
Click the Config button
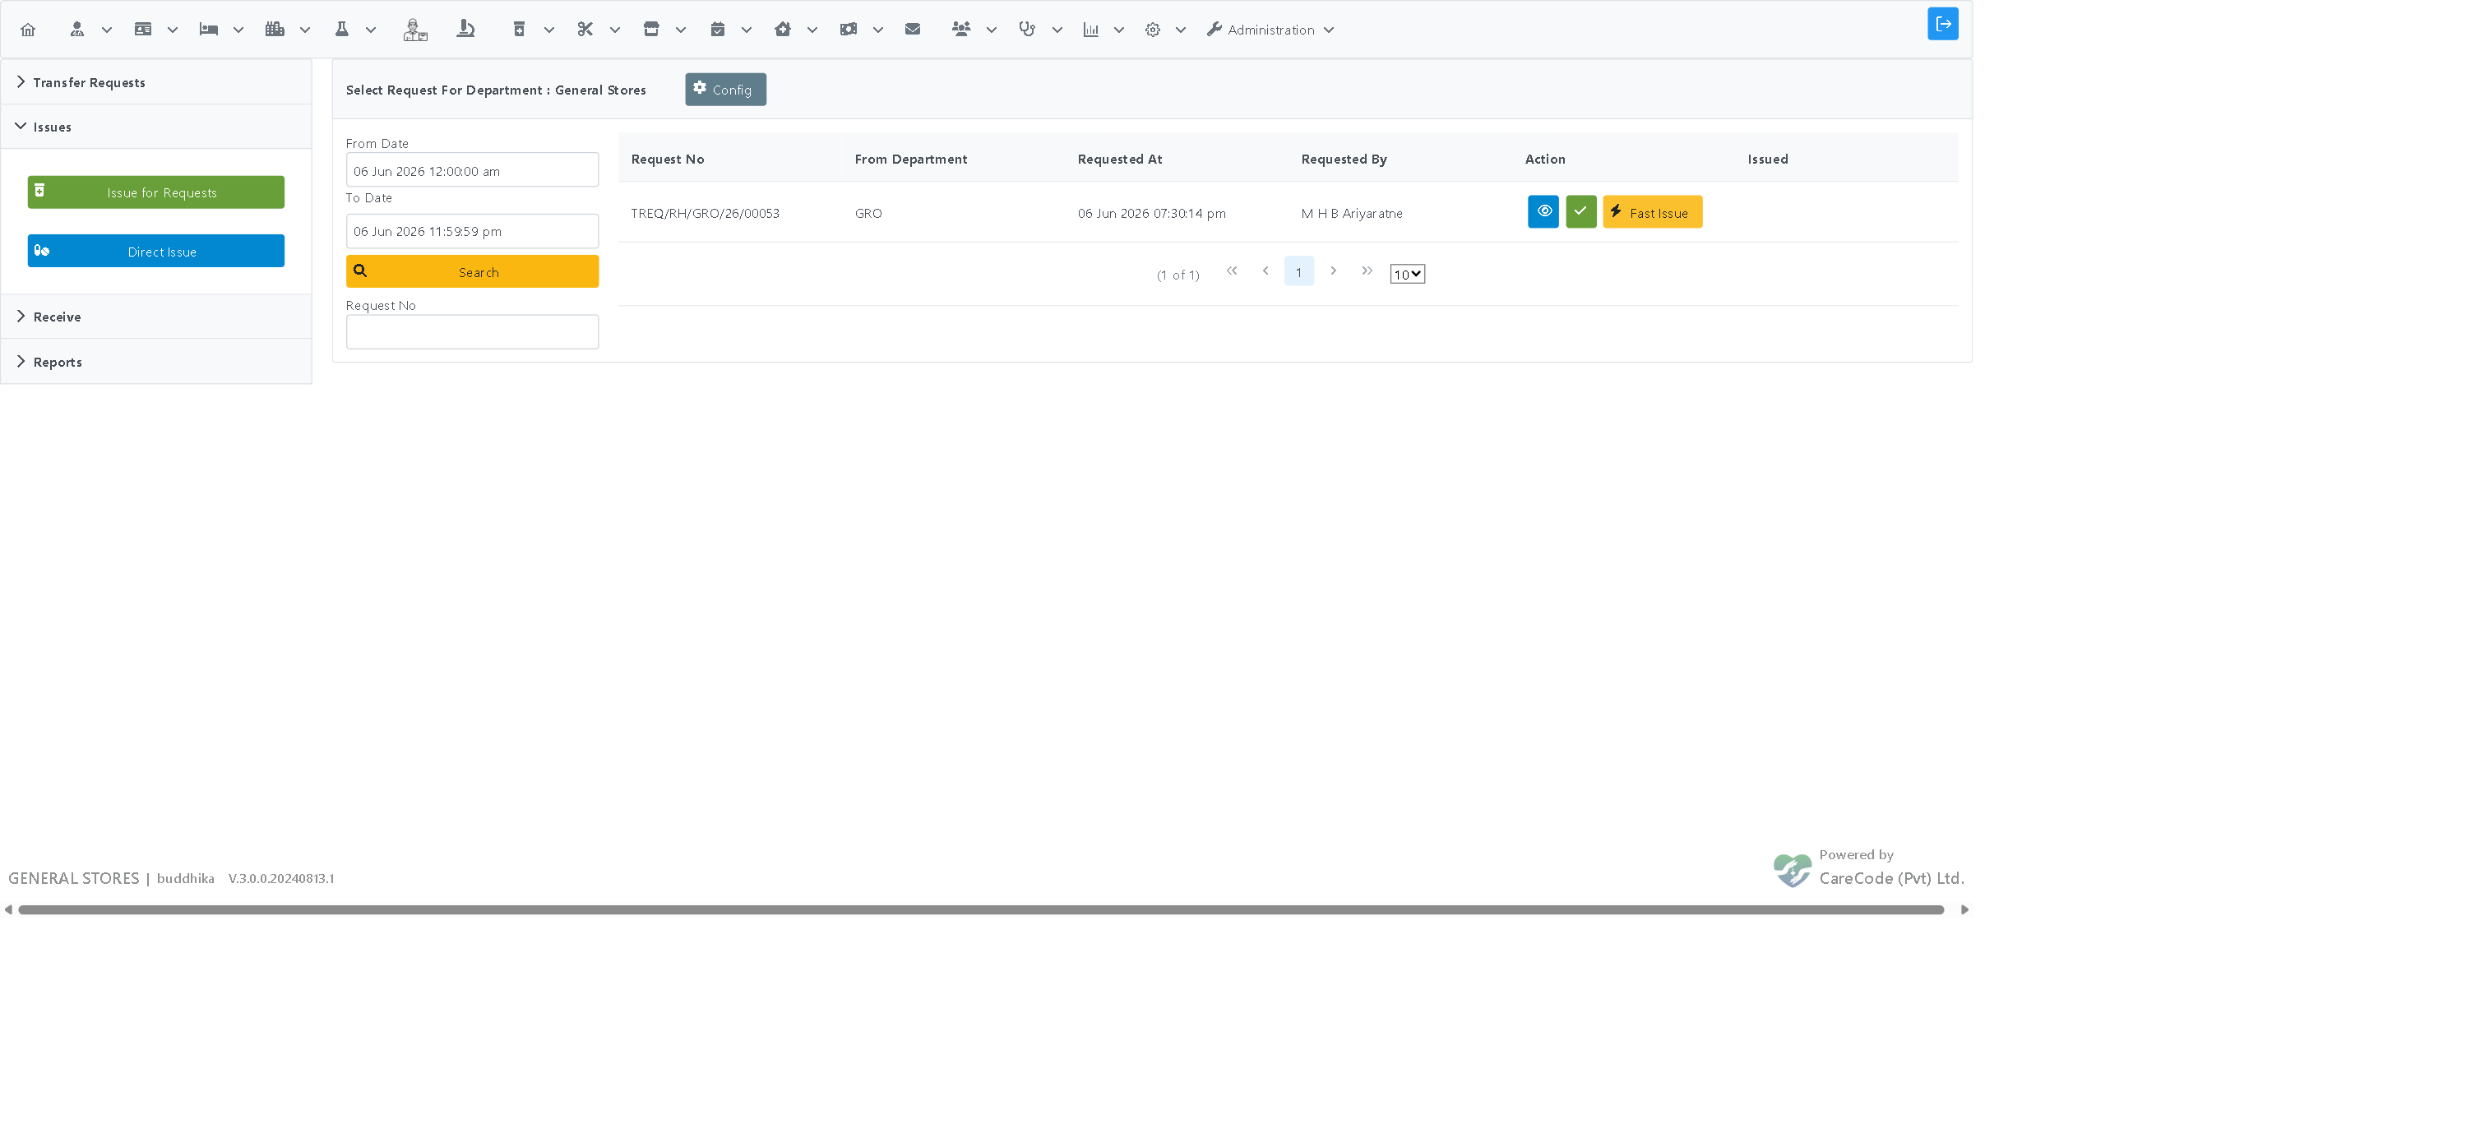click(x=725, y=89)
